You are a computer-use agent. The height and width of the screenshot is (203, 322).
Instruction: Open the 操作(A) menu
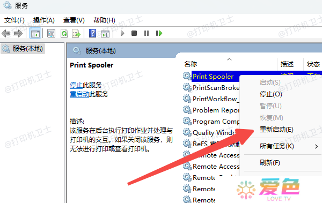click(44, 20)
